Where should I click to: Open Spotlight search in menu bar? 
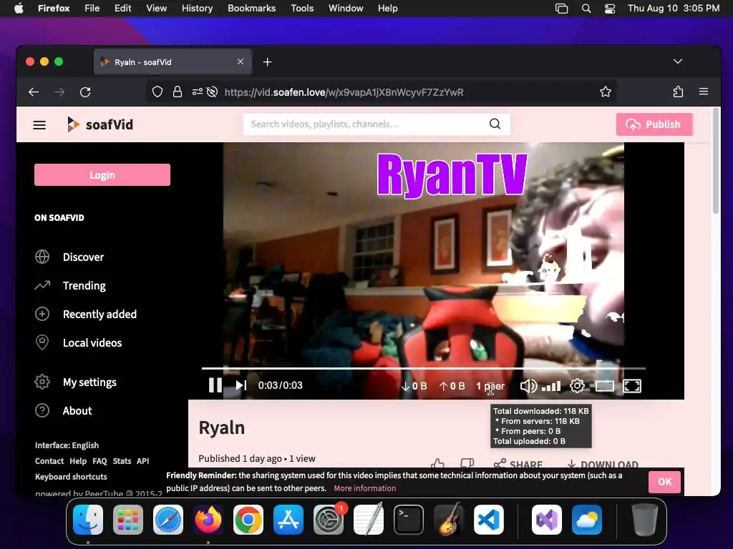tap(586, 9)
